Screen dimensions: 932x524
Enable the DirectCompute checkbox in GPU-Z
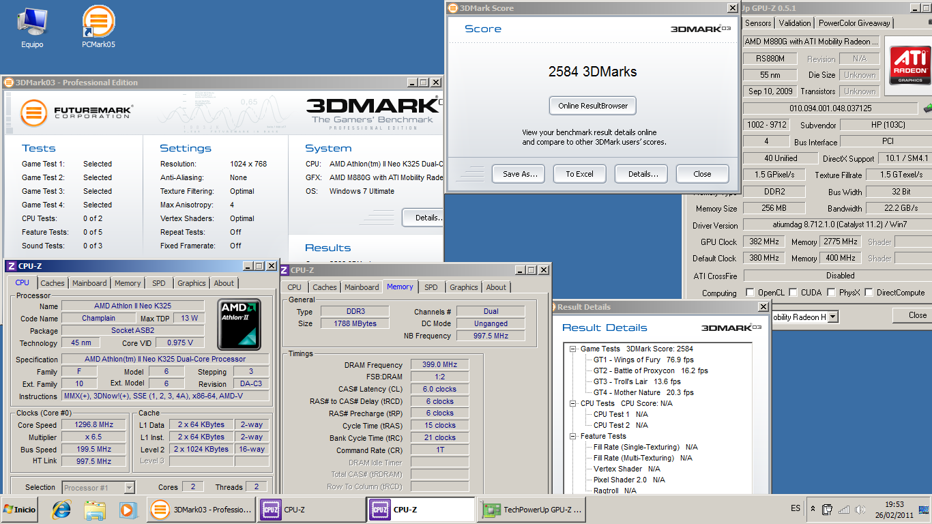point(869,293)
